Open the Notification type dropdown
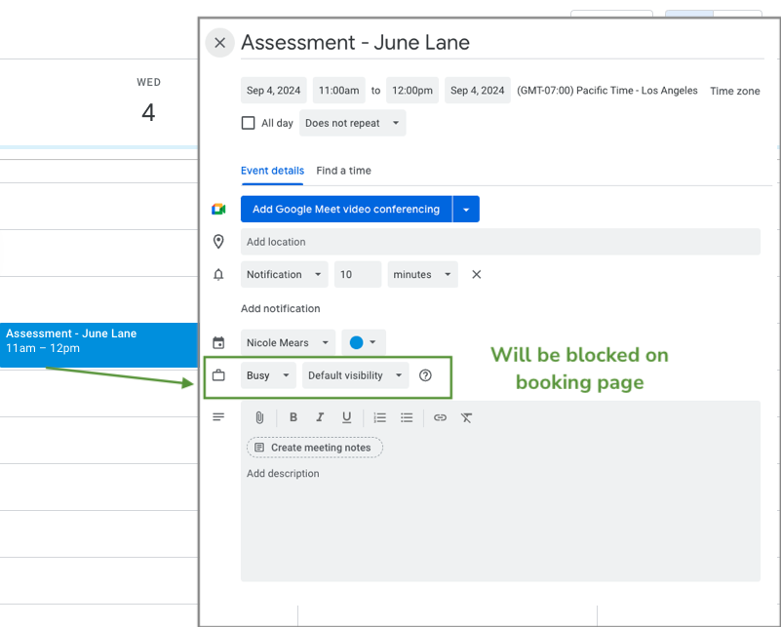This screenshot has width=781, height=627. [x=285, y=274]
